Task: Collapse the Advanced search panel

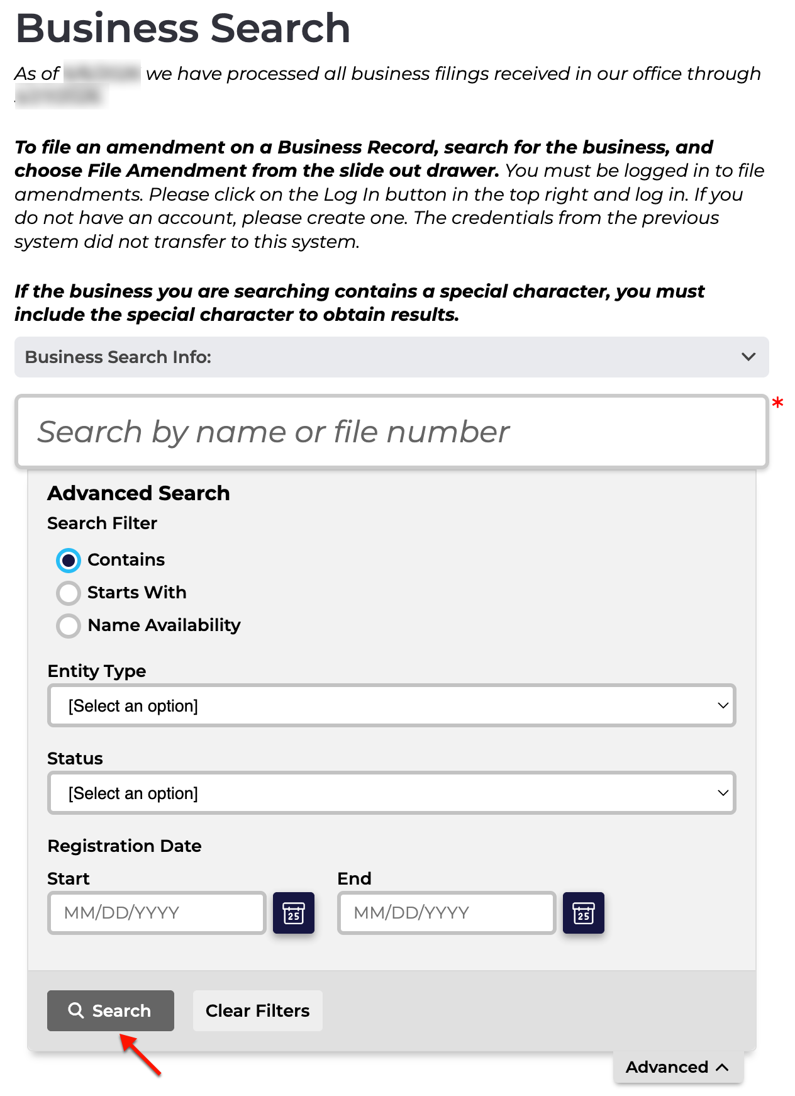Action: point(678,1067)
